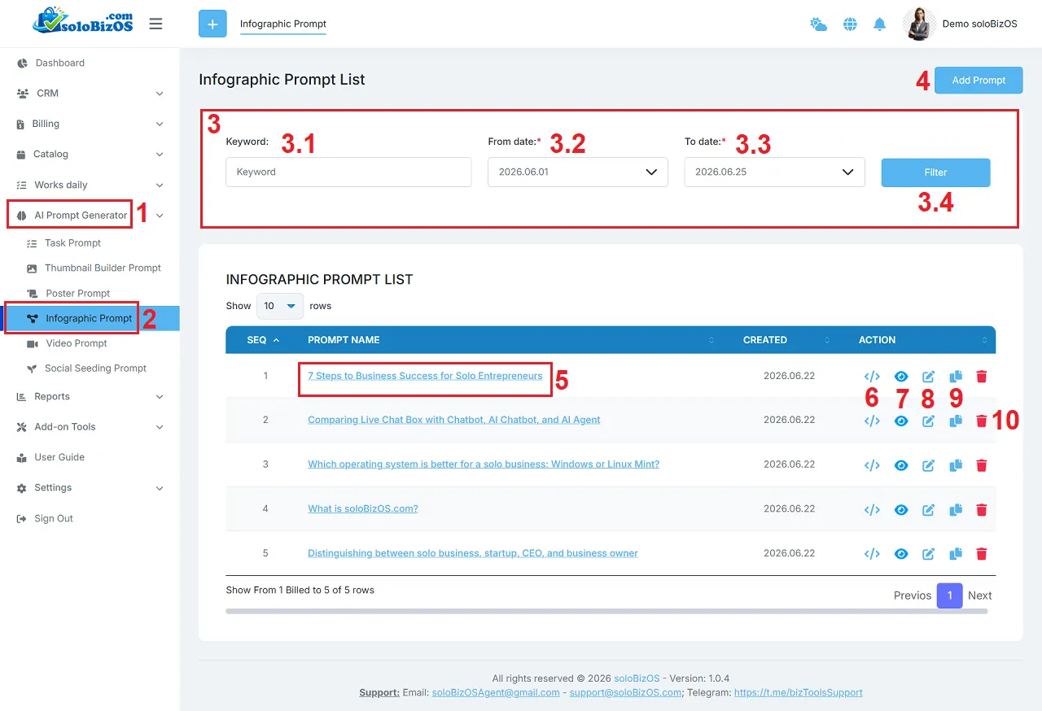Screen dimensions: 1042x711
Task: Select the Infographic Prompt header tab
Action: tap(283, 24)
